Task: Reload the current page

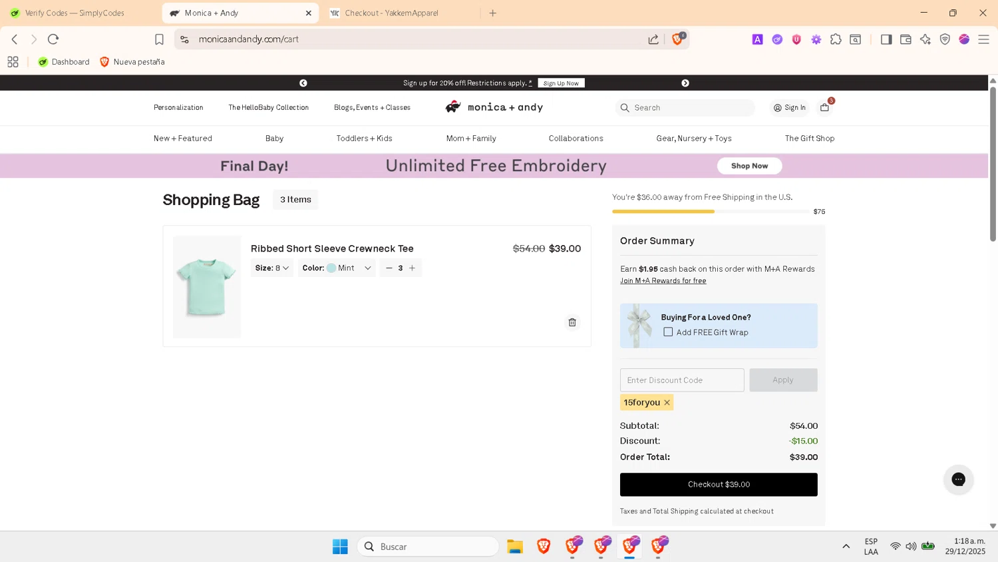Action: pyautogui.click(x=53, y=39)
